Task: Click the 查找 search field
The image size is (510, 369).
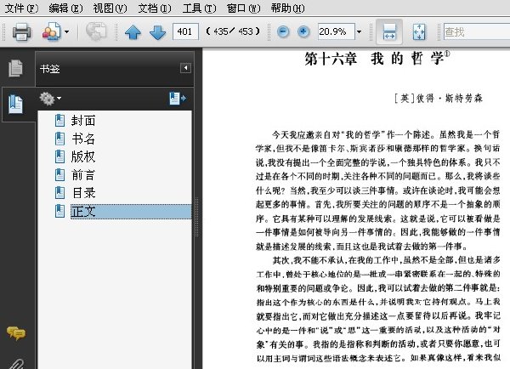Action: pos(476,32)
